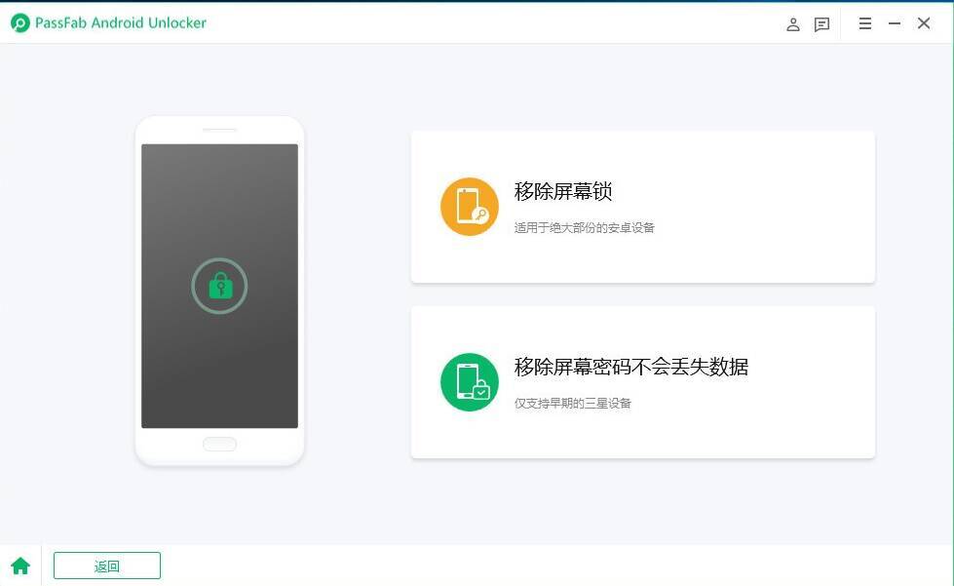The image size is (954, 586).
Task: Tap the phone illustration's home button
Action: 219,445
